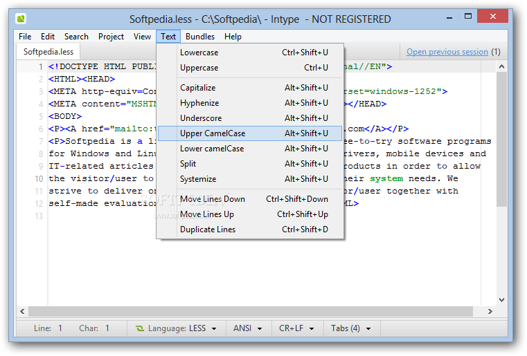Click line number 13 in the gutter
Viewport: 527px width, 356px height.
click(x=39, y=216)
